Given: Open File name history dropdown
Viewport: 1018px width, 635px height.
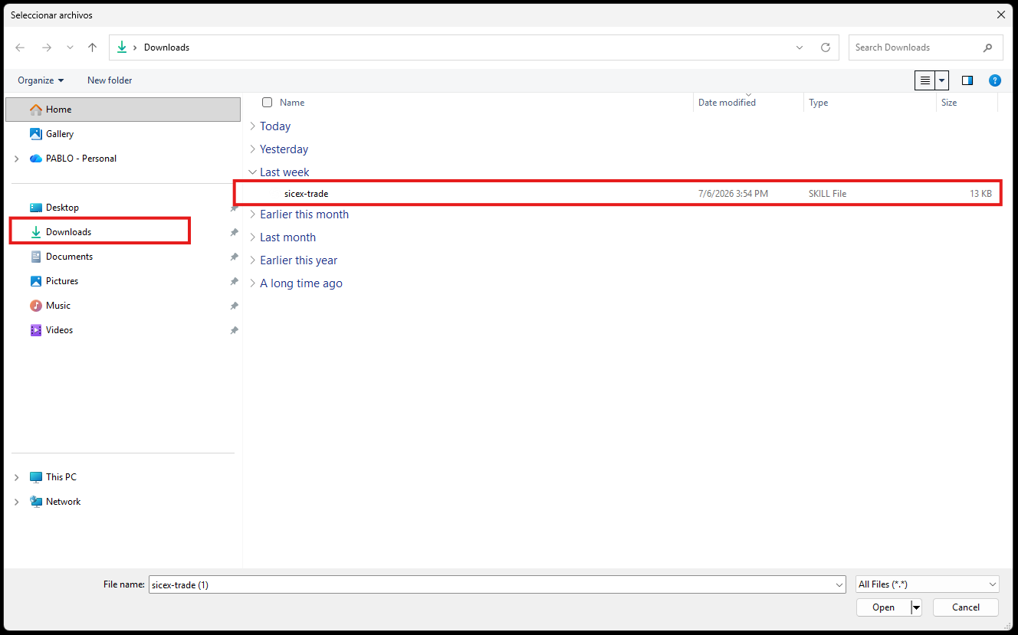Looking at the screenshot, I should 839,584.
